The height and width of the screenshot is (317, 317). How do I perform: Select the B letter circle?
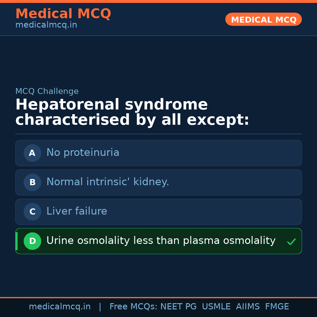32,182
